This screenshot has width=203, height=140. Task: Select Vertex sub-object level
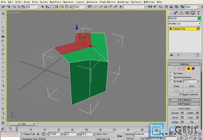pos(174,68)
